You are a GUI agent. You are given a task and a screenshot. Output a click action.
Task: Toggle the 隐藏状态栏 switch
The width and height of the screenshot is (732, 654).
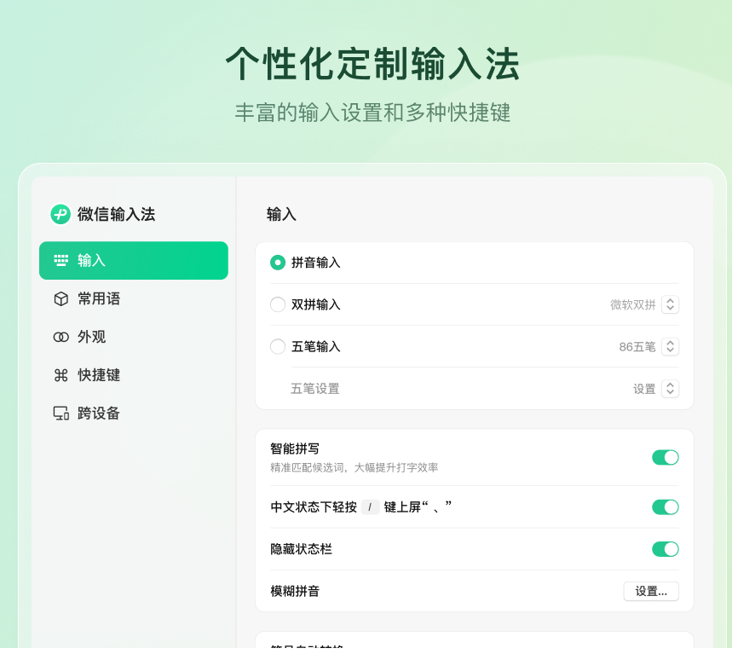point(666,549)
